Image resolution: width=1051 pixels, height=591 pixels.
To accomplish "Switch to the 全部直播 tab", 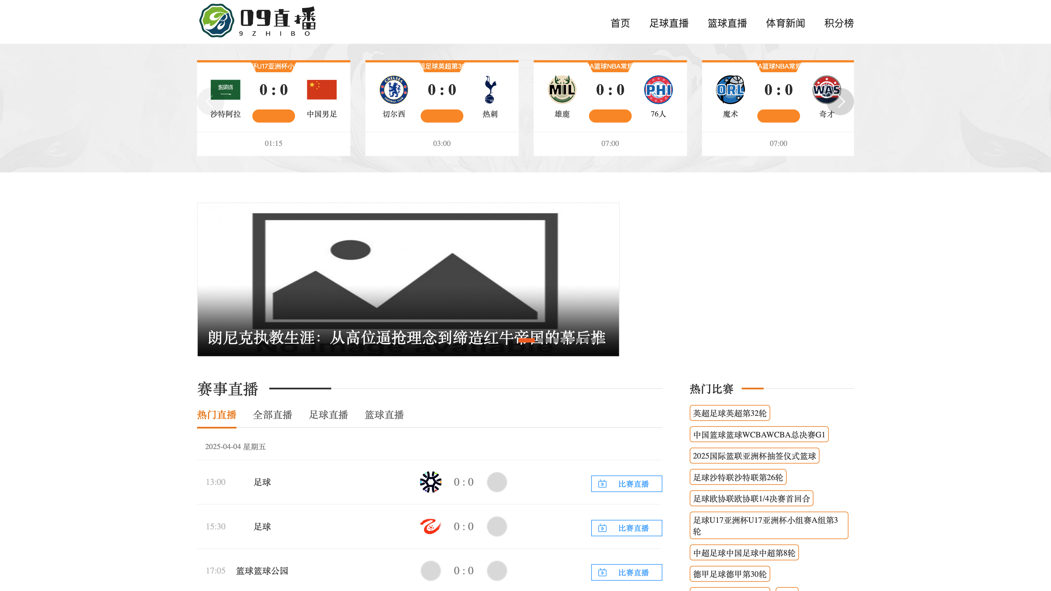I will [272, 415].
